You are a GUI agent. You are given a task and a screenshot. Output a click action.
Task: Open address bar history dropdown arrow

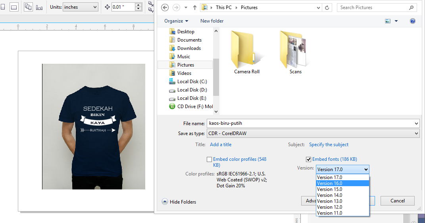point(318,8)
